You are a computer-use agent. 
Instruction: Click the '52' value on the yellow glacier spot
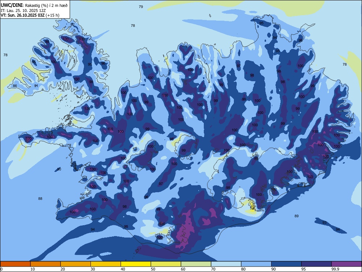252,208
